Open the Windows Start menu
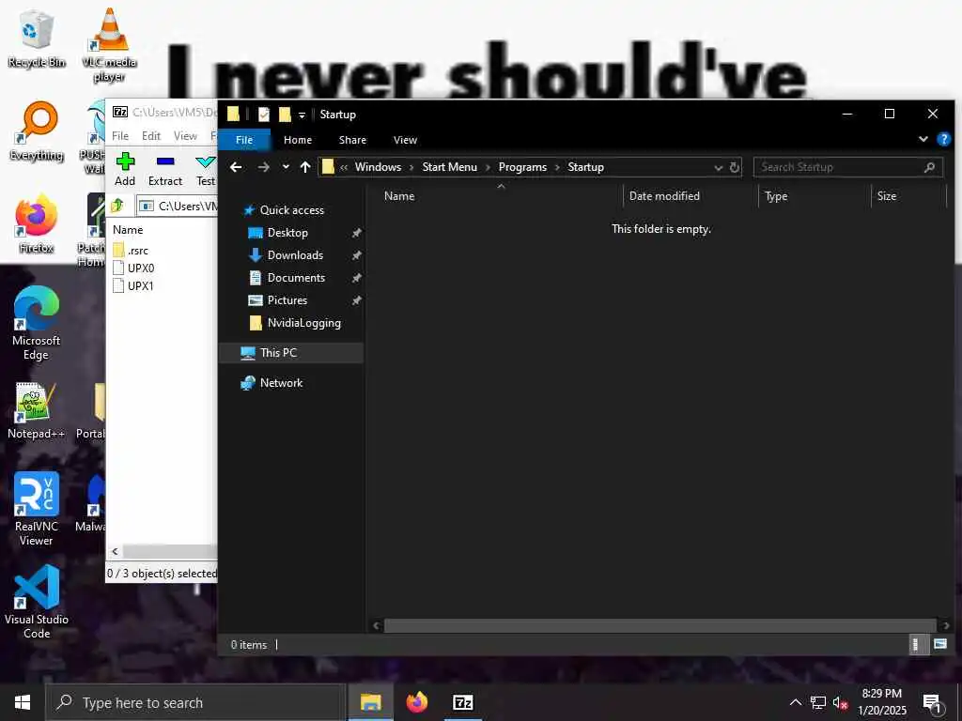The width and height of the screenshot is (962, 721). click(x=23, y=702)
